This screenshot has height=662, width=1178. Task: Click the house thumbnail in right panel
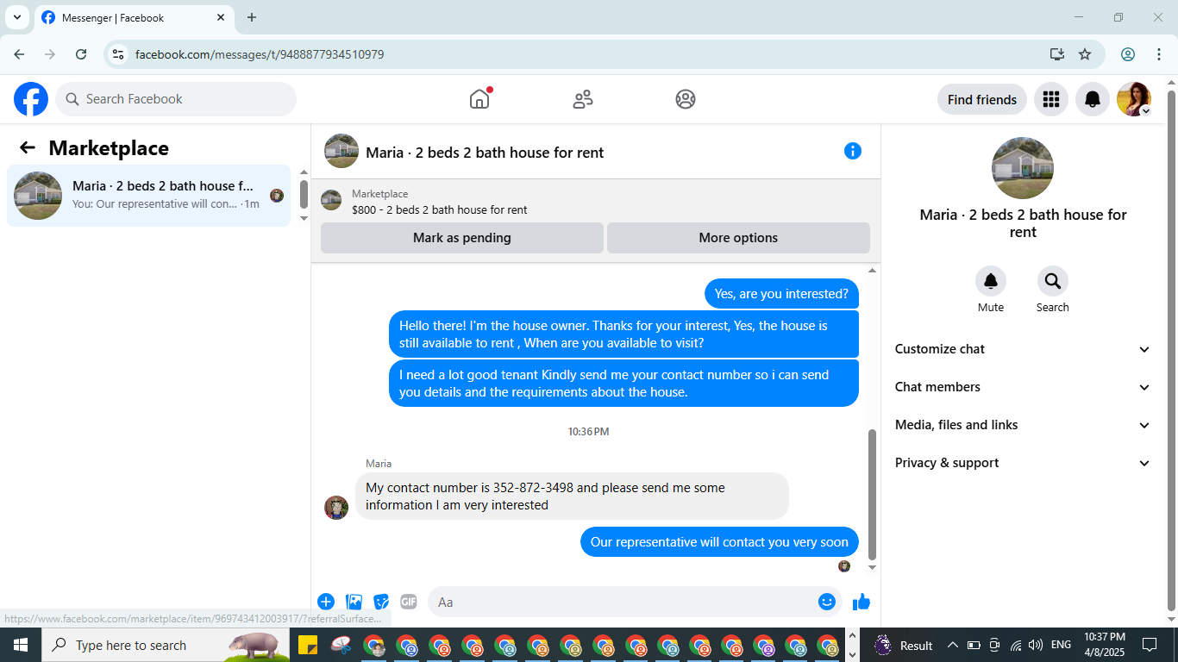click(x=1023, y=168)
